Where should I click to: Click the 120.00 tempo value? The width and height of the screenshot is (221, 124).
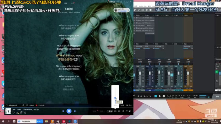point(195,96)
